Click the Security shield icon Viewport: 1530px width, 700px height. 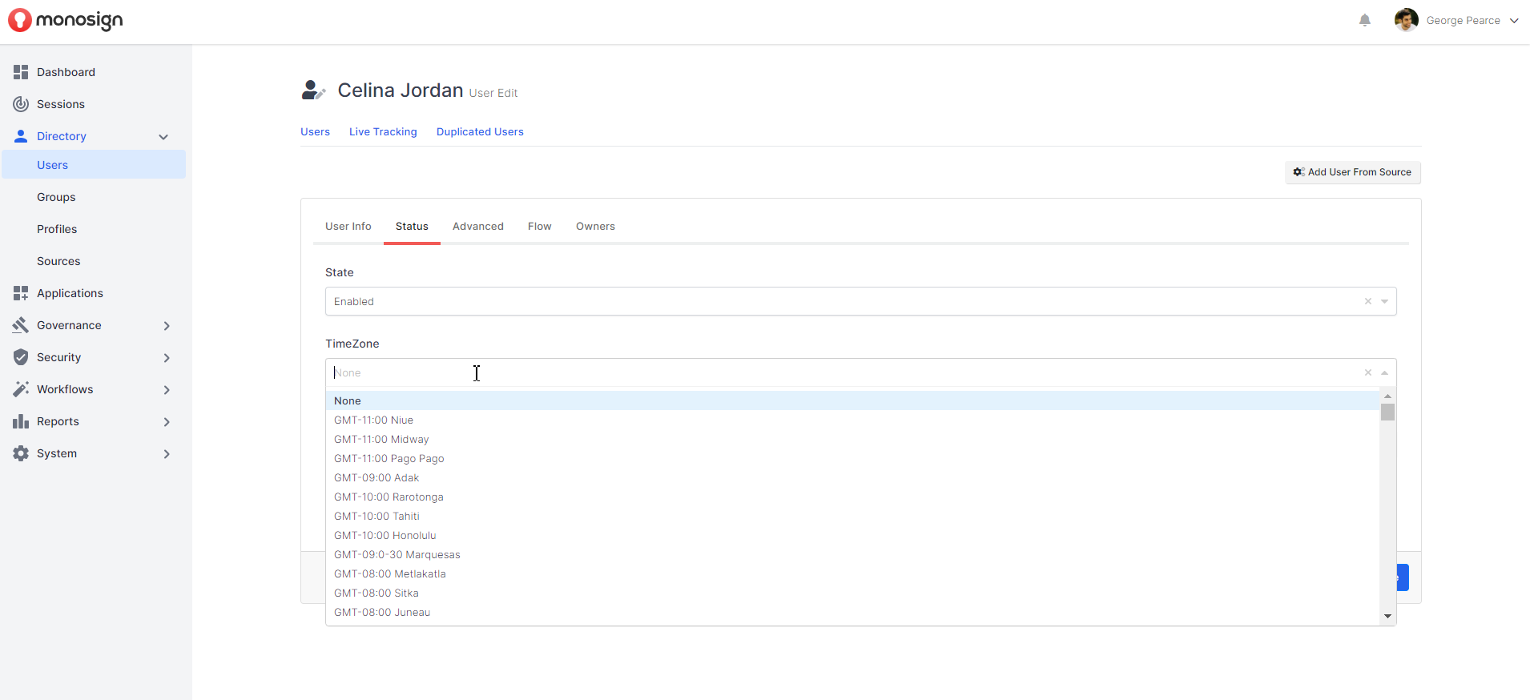[x=21, y=357]
